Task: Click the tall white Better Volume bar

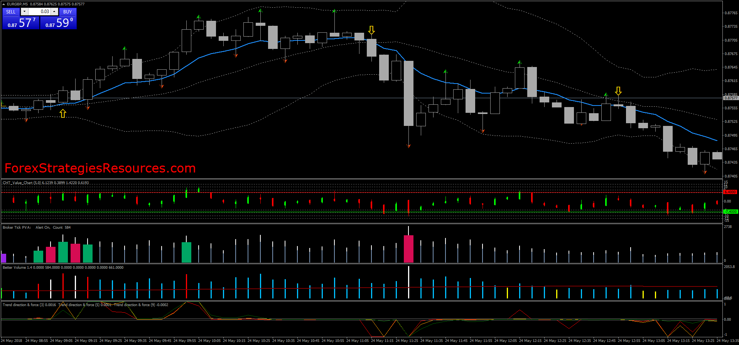Action: [408, 282]
